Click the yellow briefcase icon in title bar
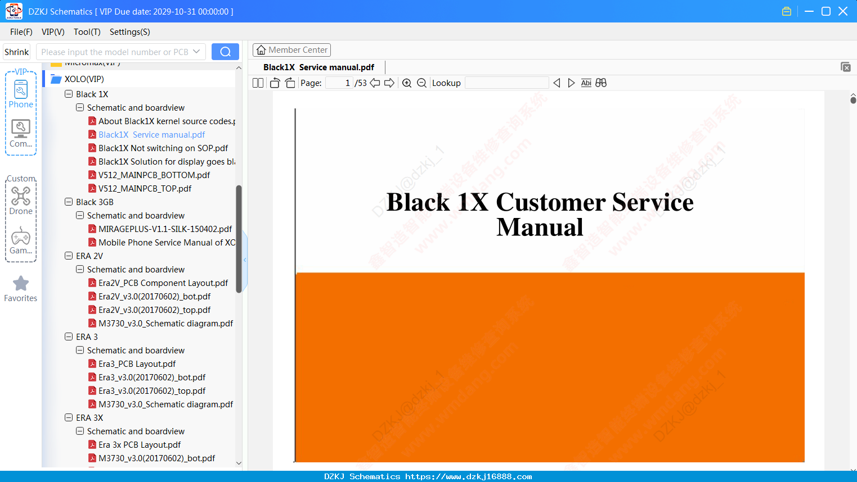The width and height of the screenshot is (857, 482). [x=787, y=11]
